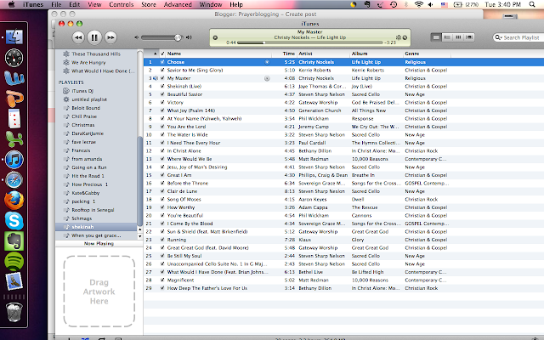Click the iTunes icon in the dock

click(x=14, y=160)
